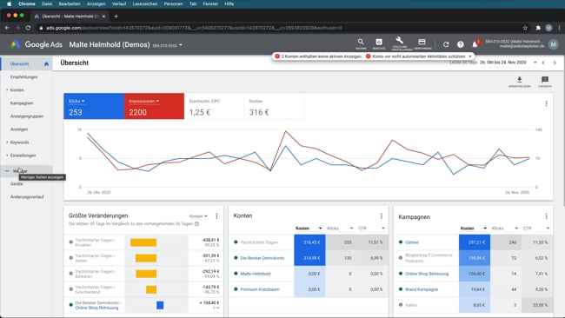565x318 pixels.
Task: Open the Fenster menu in macOS menu bar
Action: point(210,4)
